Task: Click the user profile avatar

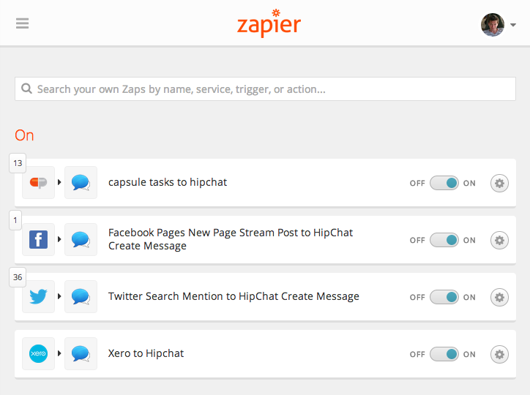Action: [493, 25]
